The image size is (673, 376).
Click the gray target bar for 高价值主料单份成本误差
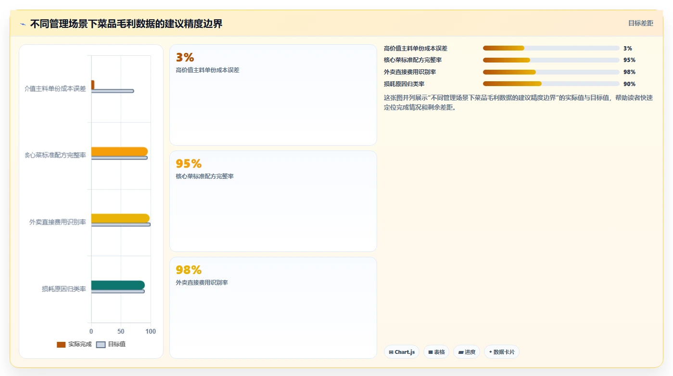[113, 91]
